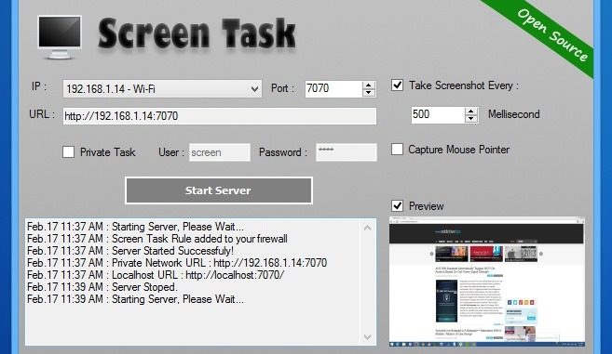The image size is (612, 354).
Task: Click log line 'Server Started Successfuly!'
Action: coord(130,251)
